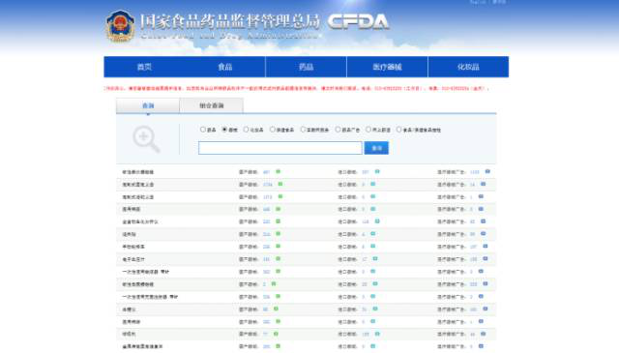This screenshot has width=619, height=353.
Task: Select the 化妆品 radio button
Action: [x=246, y=130]
